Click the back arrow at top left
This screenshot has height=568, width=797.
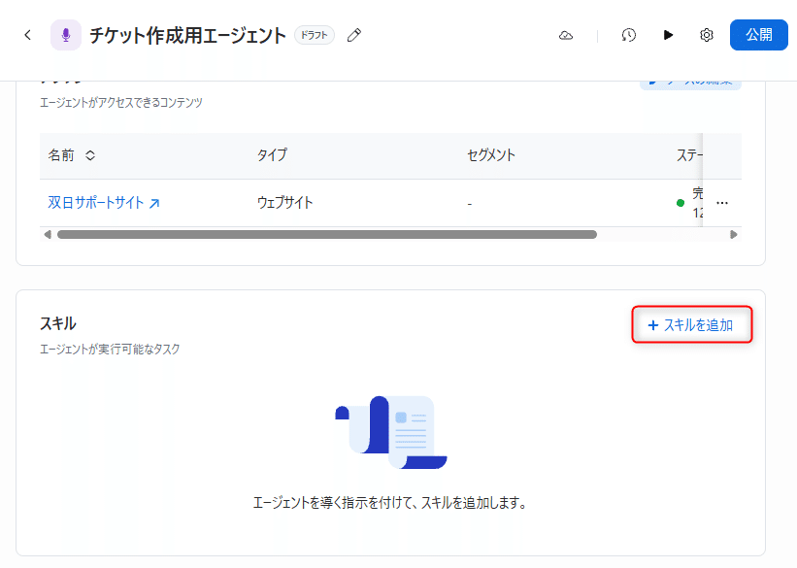(x=25, y=32)
